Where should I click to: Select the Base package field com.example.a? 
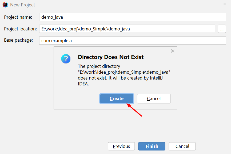coord(133,41)
